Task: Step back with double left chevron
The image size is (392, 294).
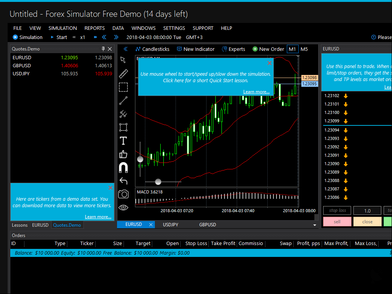Action: click(104, 37)
